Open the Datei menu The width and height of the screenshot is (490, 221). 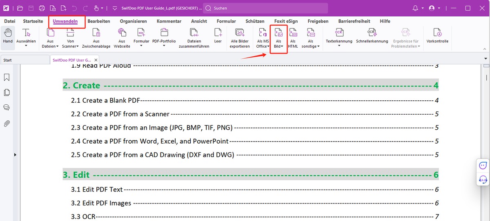point(9,21)
